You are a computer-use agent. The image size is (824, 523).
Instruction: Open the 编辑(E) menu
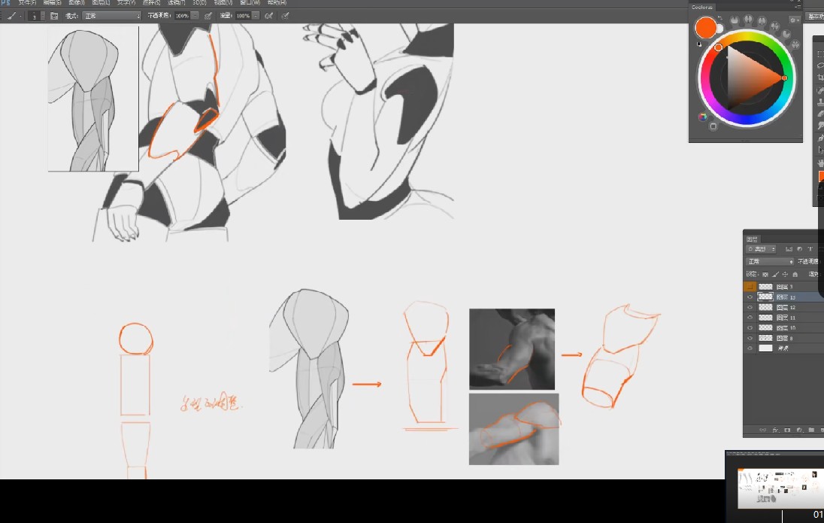[x=52, y=2]
